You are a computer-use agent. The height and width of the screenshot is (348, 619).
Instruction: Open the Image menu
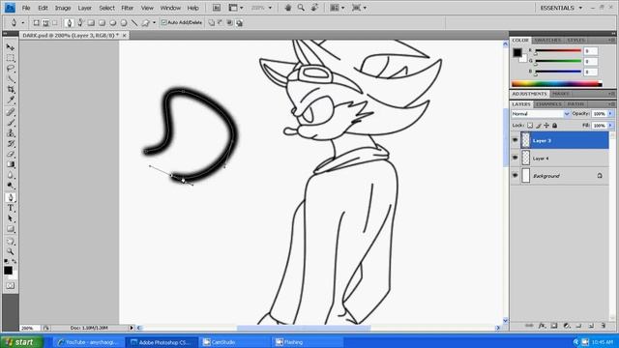[63, 8]
